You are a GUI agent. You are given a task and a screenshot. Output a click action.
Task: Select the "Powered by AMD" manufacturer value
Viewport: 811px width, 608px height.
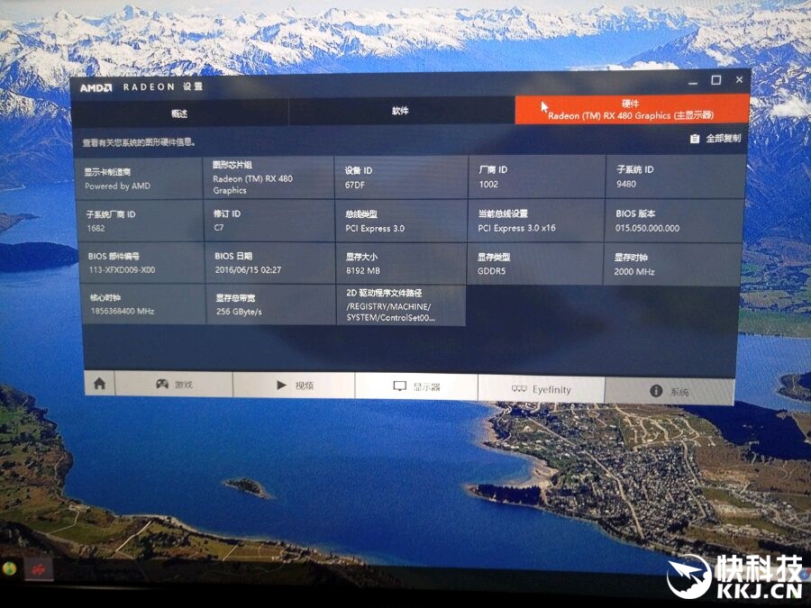117,186
